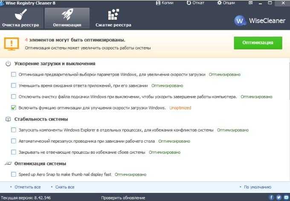Viewport: 290px width, 201px height.
Task: Enable Уменьшить время ожидания ответа checkbox
Action: tap(14, 86)
